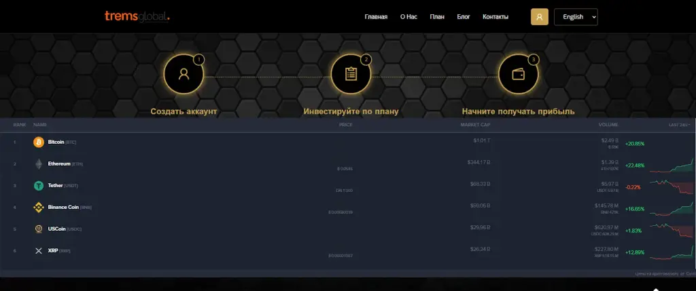Viewport: 696px width, 291px height.
Task: Click the Ethereum 24h sparkline chart
Action: coord(671,167)
